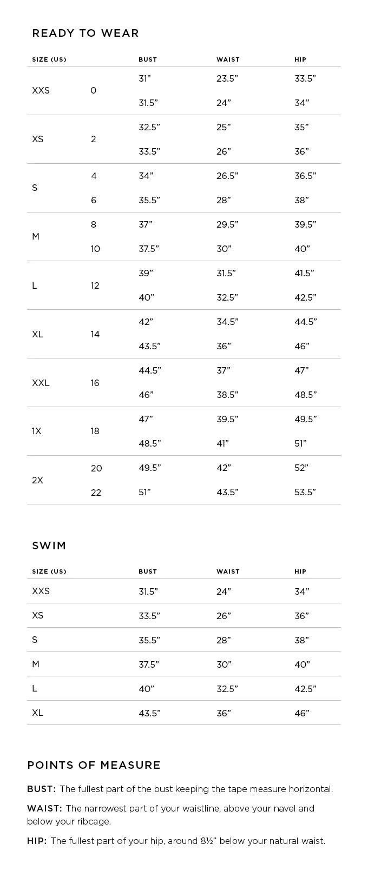Viewport: 368px width, 871px height.
Task: Select the 2X size label
Action: click(37, 480)
